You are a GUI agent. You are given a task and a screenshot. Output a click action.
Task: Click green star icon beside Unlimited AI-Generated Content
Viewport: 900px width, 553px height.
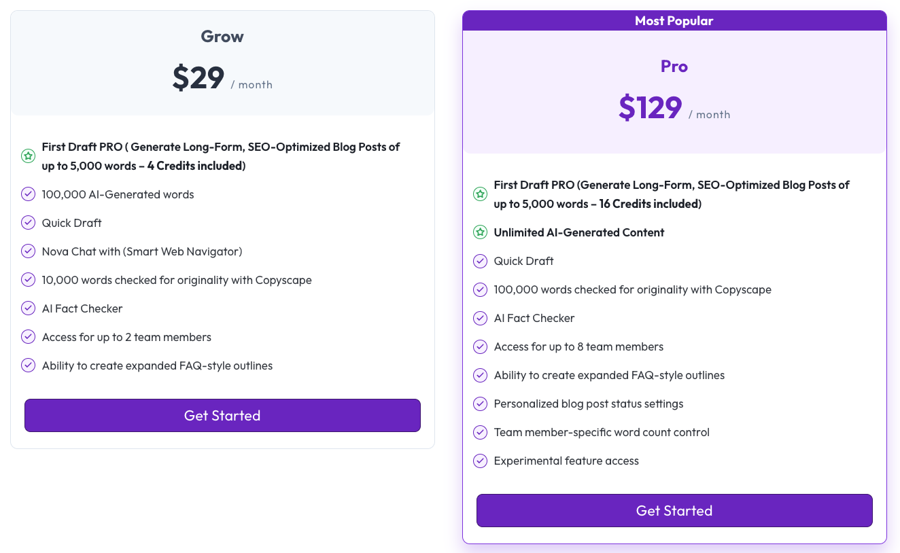480,232
